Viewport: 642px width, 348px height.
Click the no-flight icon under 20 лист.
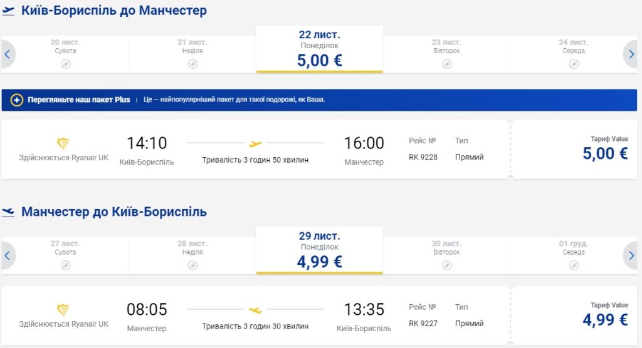65,64
